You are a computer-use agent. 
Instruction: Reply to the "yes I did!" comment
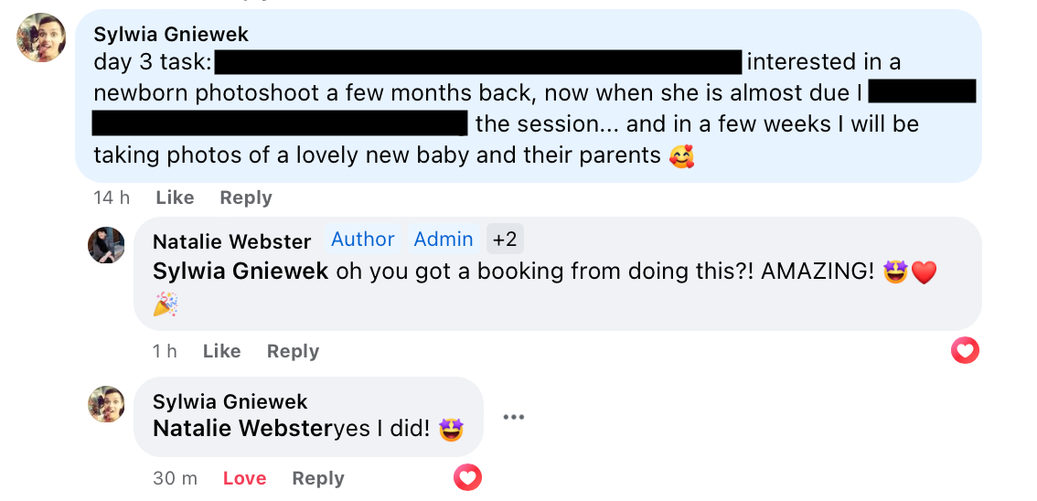tap(318, 478)
